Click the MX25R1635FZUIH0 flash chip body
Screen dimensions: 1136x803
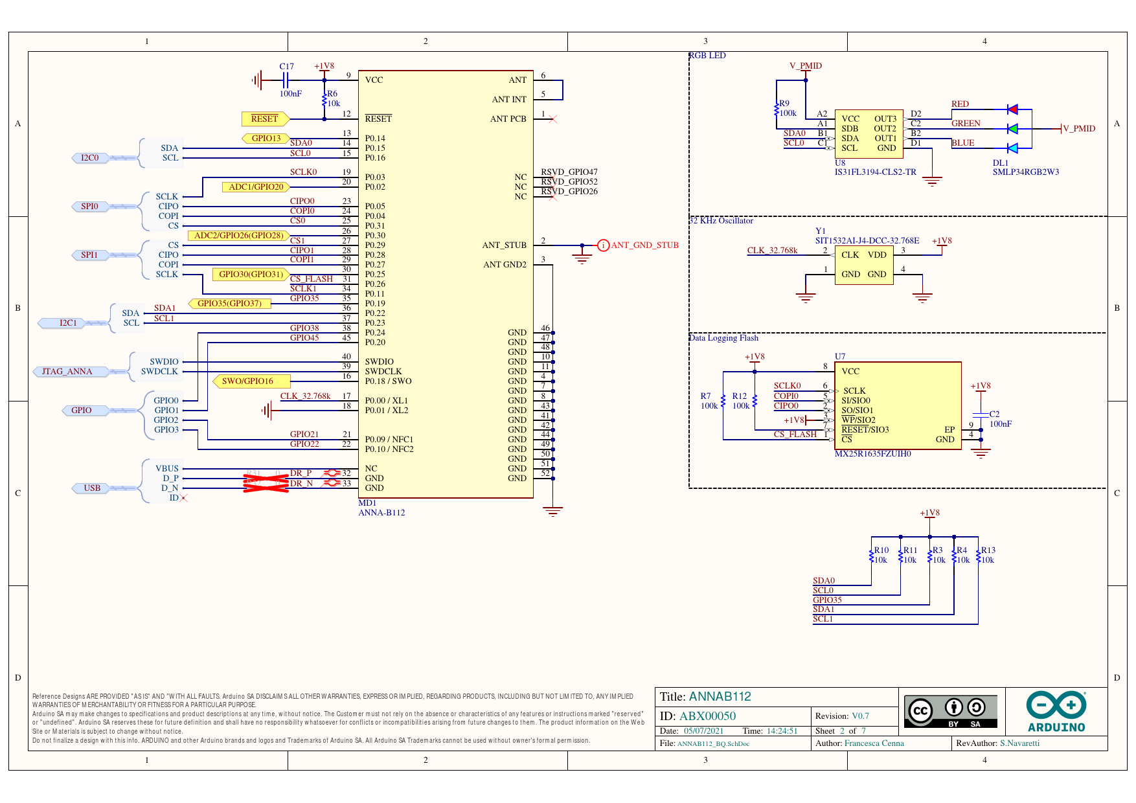tap(897, 405)
